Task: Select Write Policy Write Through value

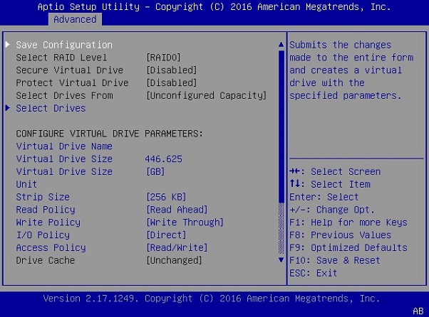Action: coord(185,222)
